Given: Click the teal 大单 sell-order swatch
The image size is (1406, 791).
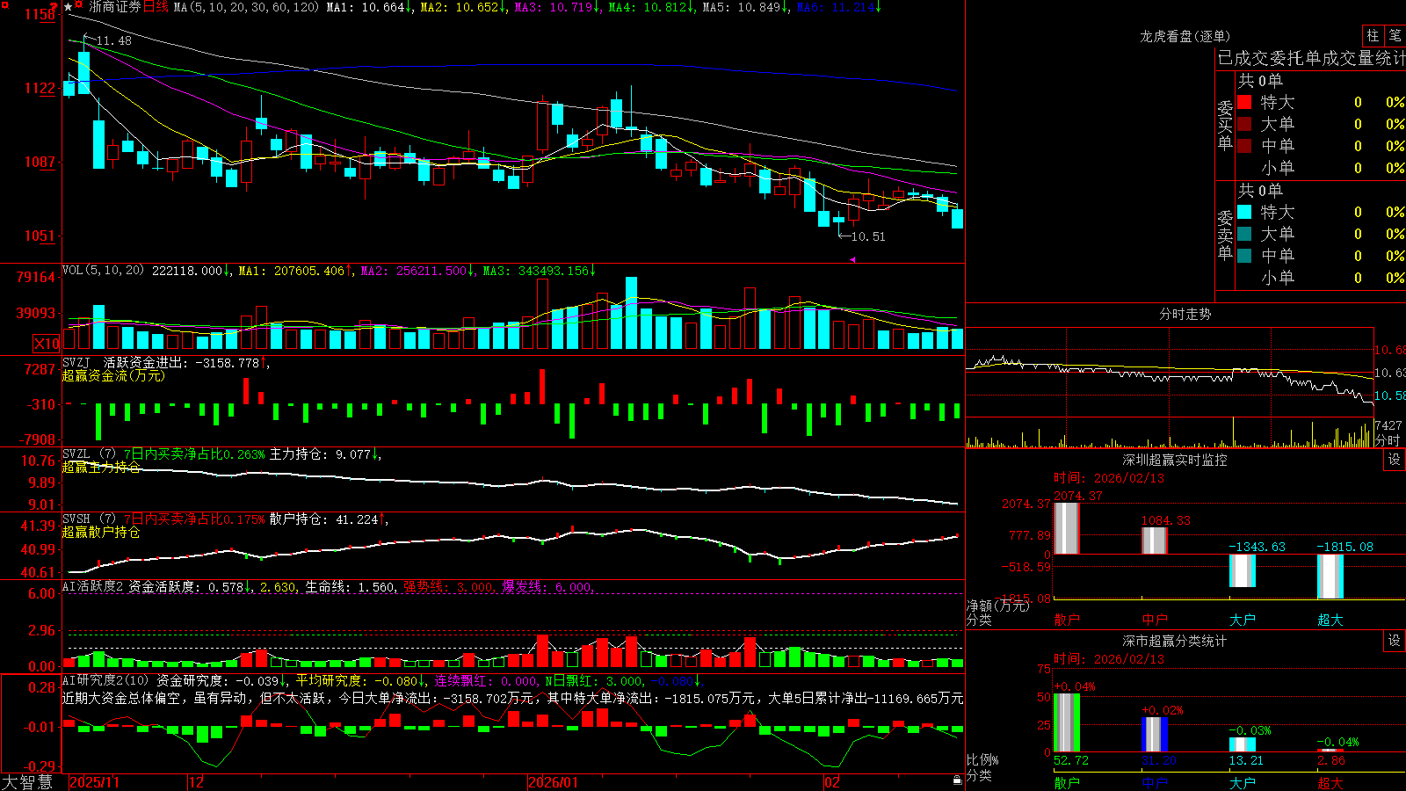Looking at the screenshot, I should (x=1244, y=234).
